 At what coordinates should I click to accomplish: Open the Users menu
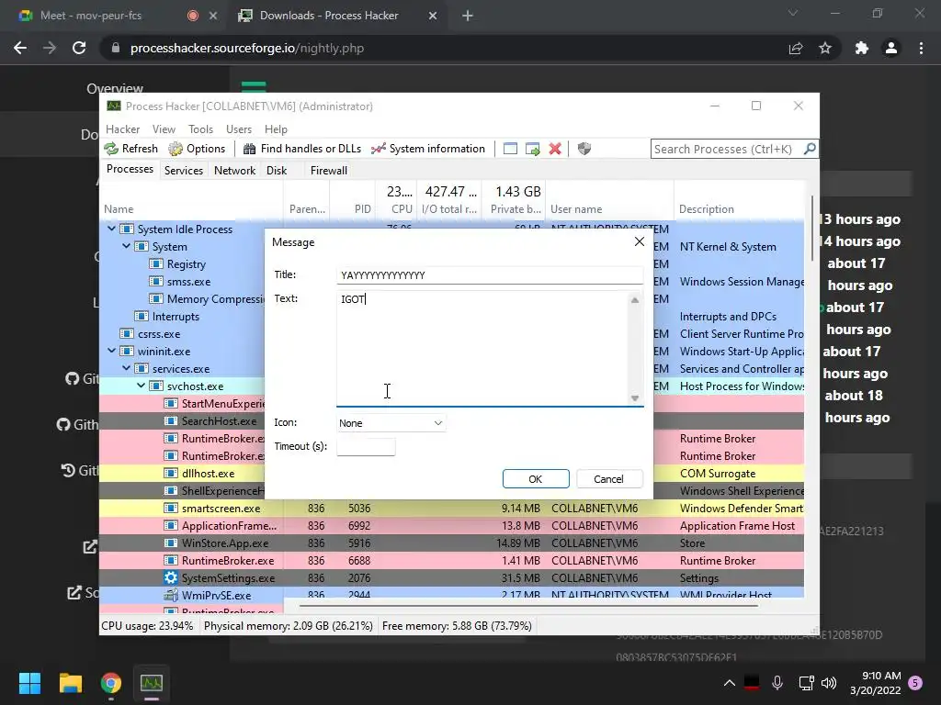click(x=239, y=129)
